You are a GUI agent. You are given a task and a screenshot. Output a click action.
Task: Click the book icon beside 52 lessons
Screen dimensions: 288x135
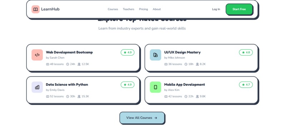click(48, 96)
